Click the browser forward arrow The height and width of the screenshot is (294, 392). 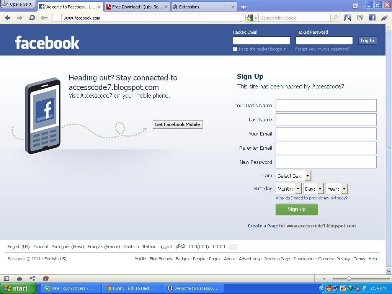[x=20, y=18]
